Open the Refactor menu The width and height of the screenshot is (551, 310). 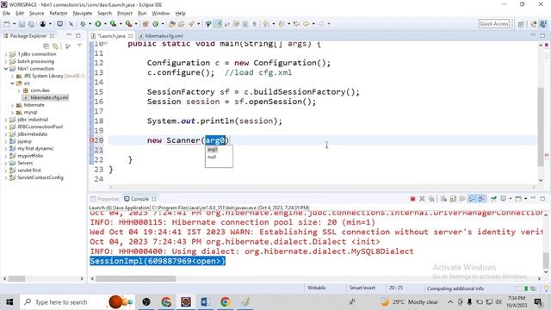pyautogui.click(x=59, y=14)
